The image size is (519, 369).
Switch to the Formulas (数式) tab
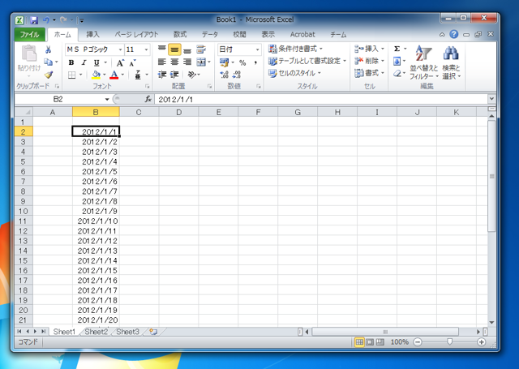180,34
